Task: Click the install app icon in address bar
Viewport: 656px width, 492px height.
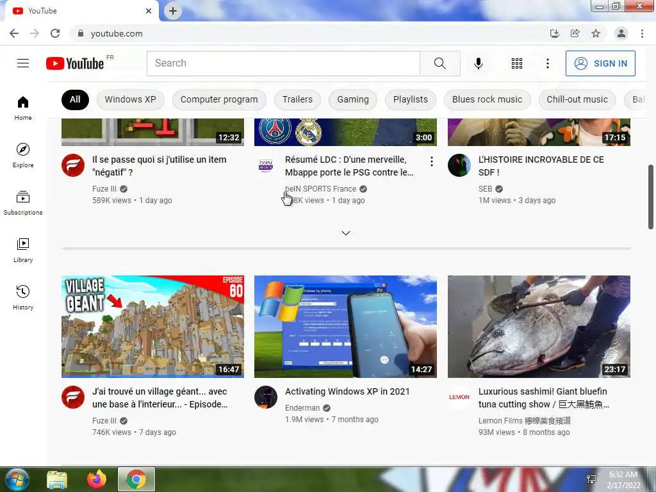Action: click(x=554, y=33)
